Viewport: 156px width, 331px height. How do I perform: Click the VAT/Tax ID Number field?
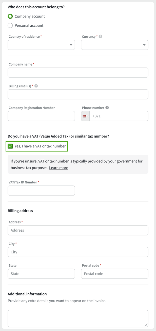(x=41, y=190)
